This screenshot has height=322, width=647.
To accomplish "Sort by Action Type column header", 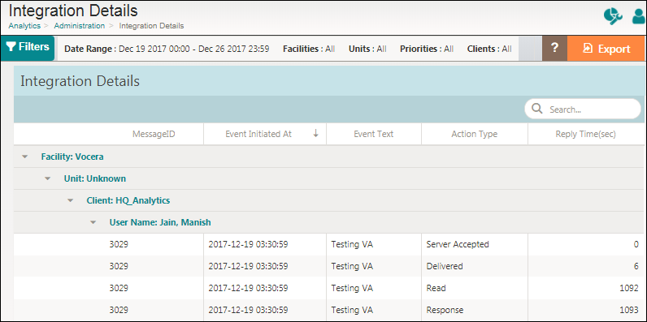I will click(x=474, y=134).
